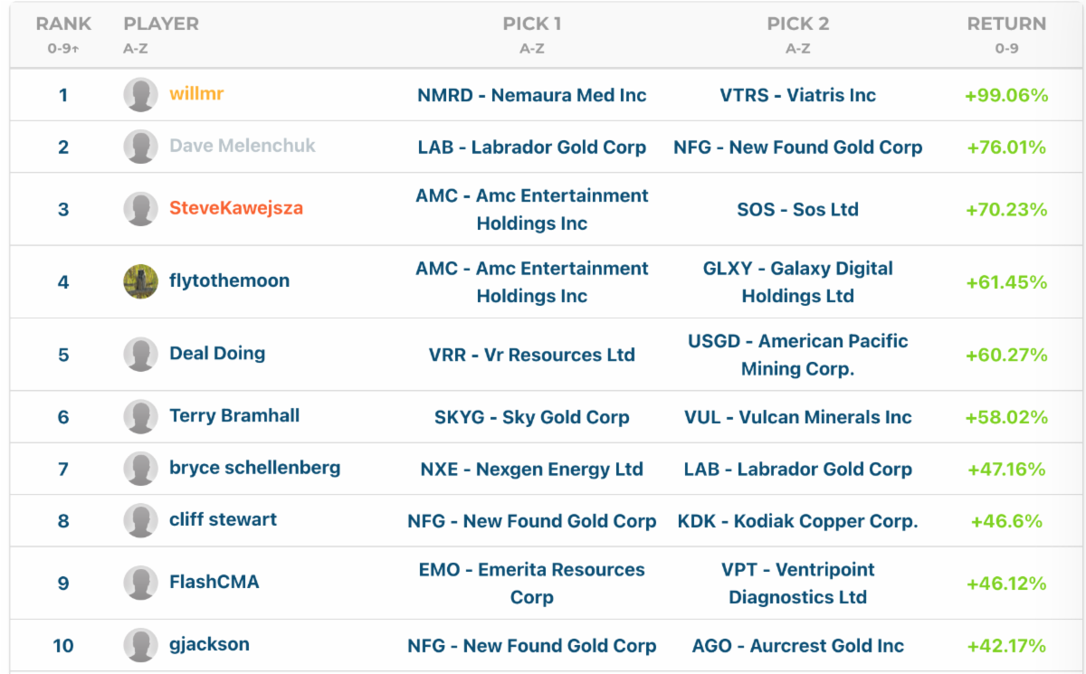Click bryce schellenberg's avatar icon
The height and width of the screenshot is (674, 1086).
tap(140, 469)
